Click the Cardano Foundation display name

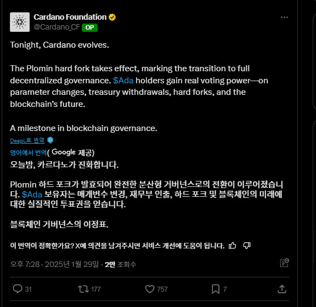tap(70, 17)
